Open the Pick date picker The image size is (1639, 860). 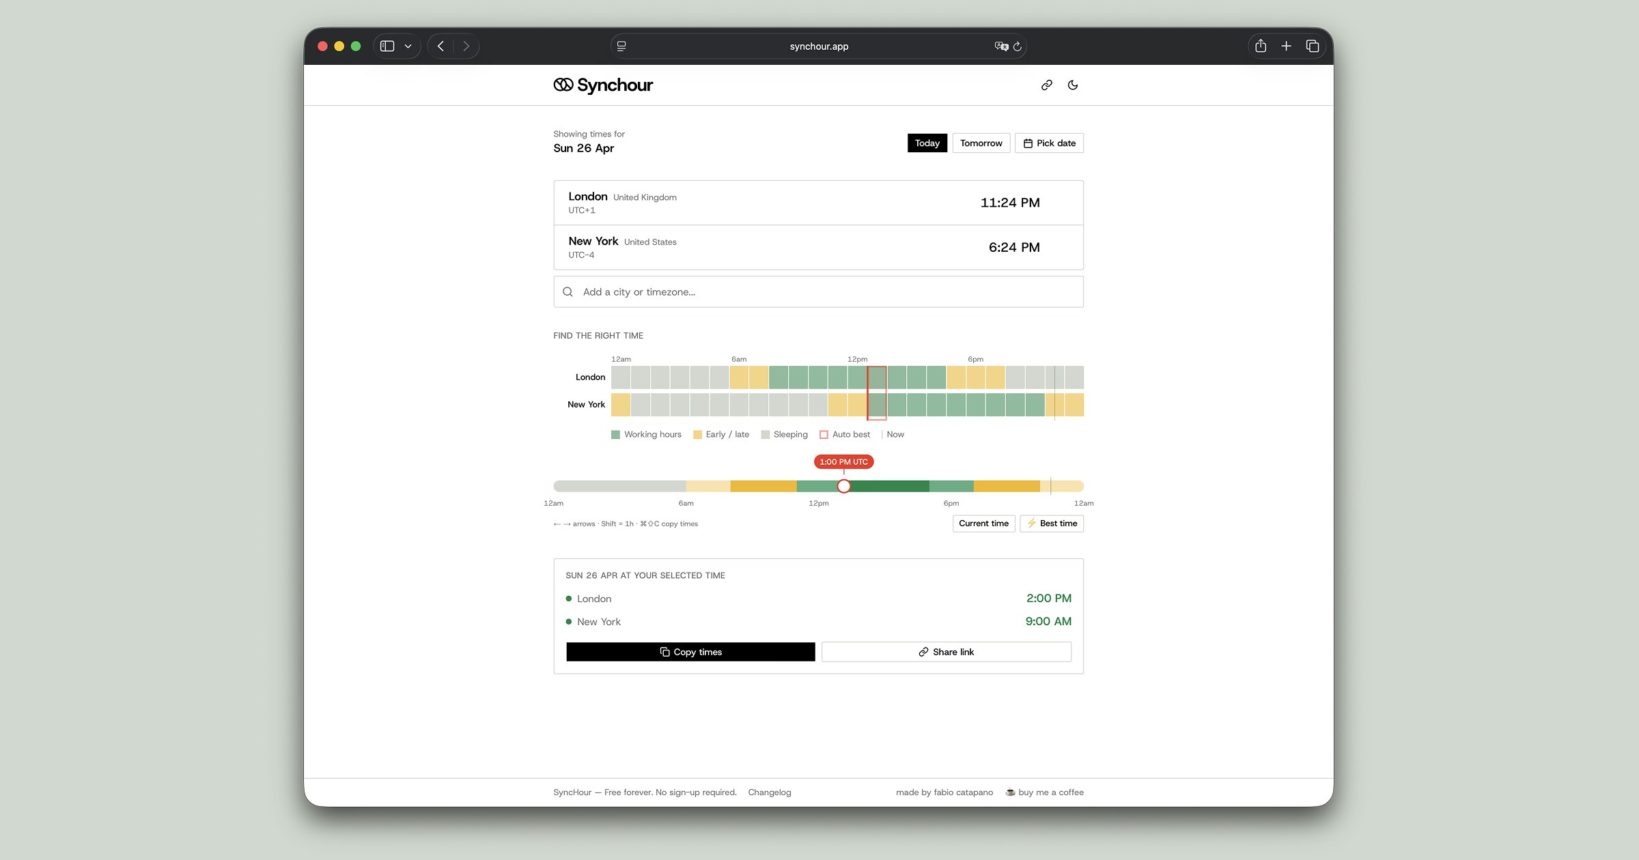pyautogui.click(x=1049, y=143)
